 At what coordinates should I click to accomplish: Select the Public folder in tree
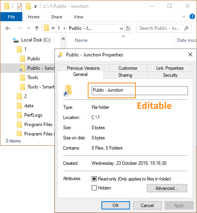34,59
